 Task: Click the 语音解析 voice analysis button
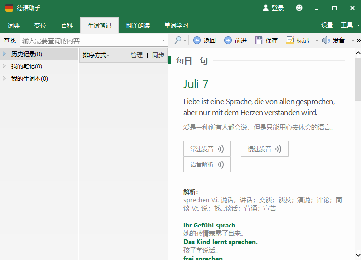[207, 164]
